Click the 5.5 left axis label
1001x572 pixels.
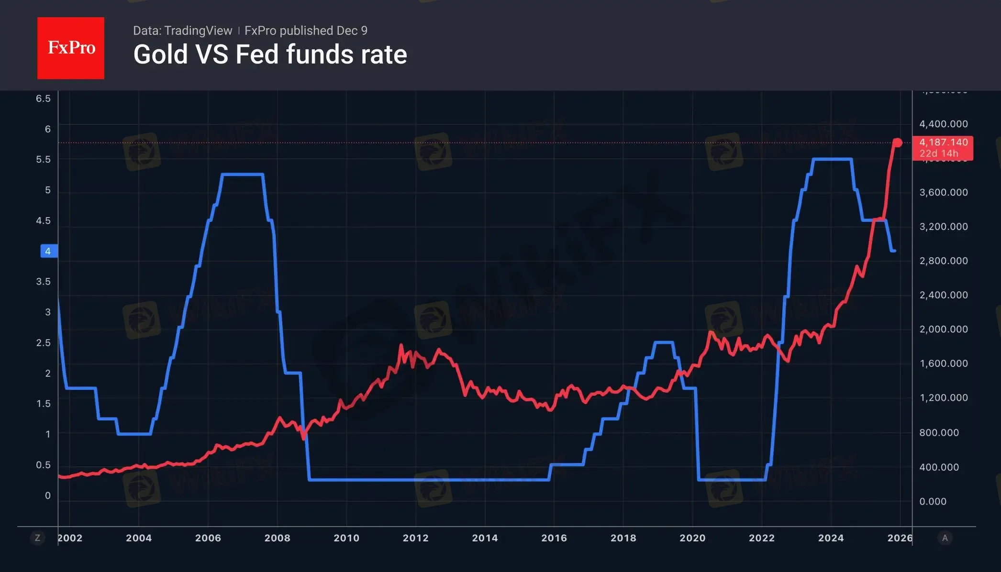point(43,159)
